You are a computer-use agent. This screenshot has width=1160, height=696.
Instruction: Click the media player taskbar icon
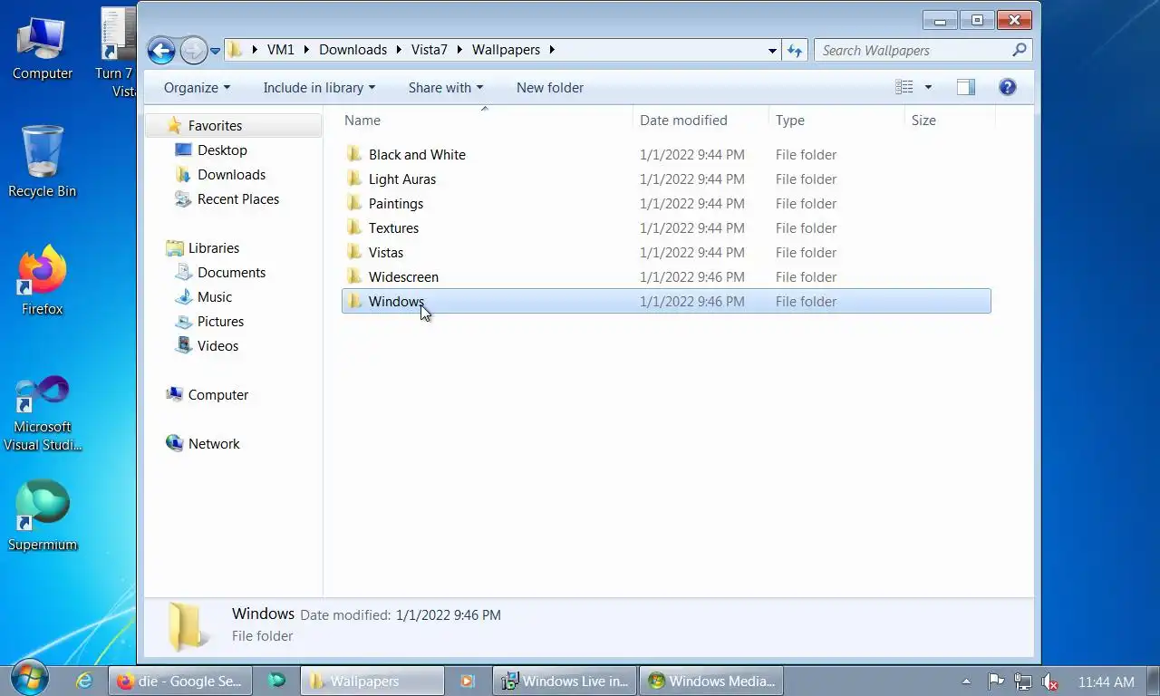468,681
